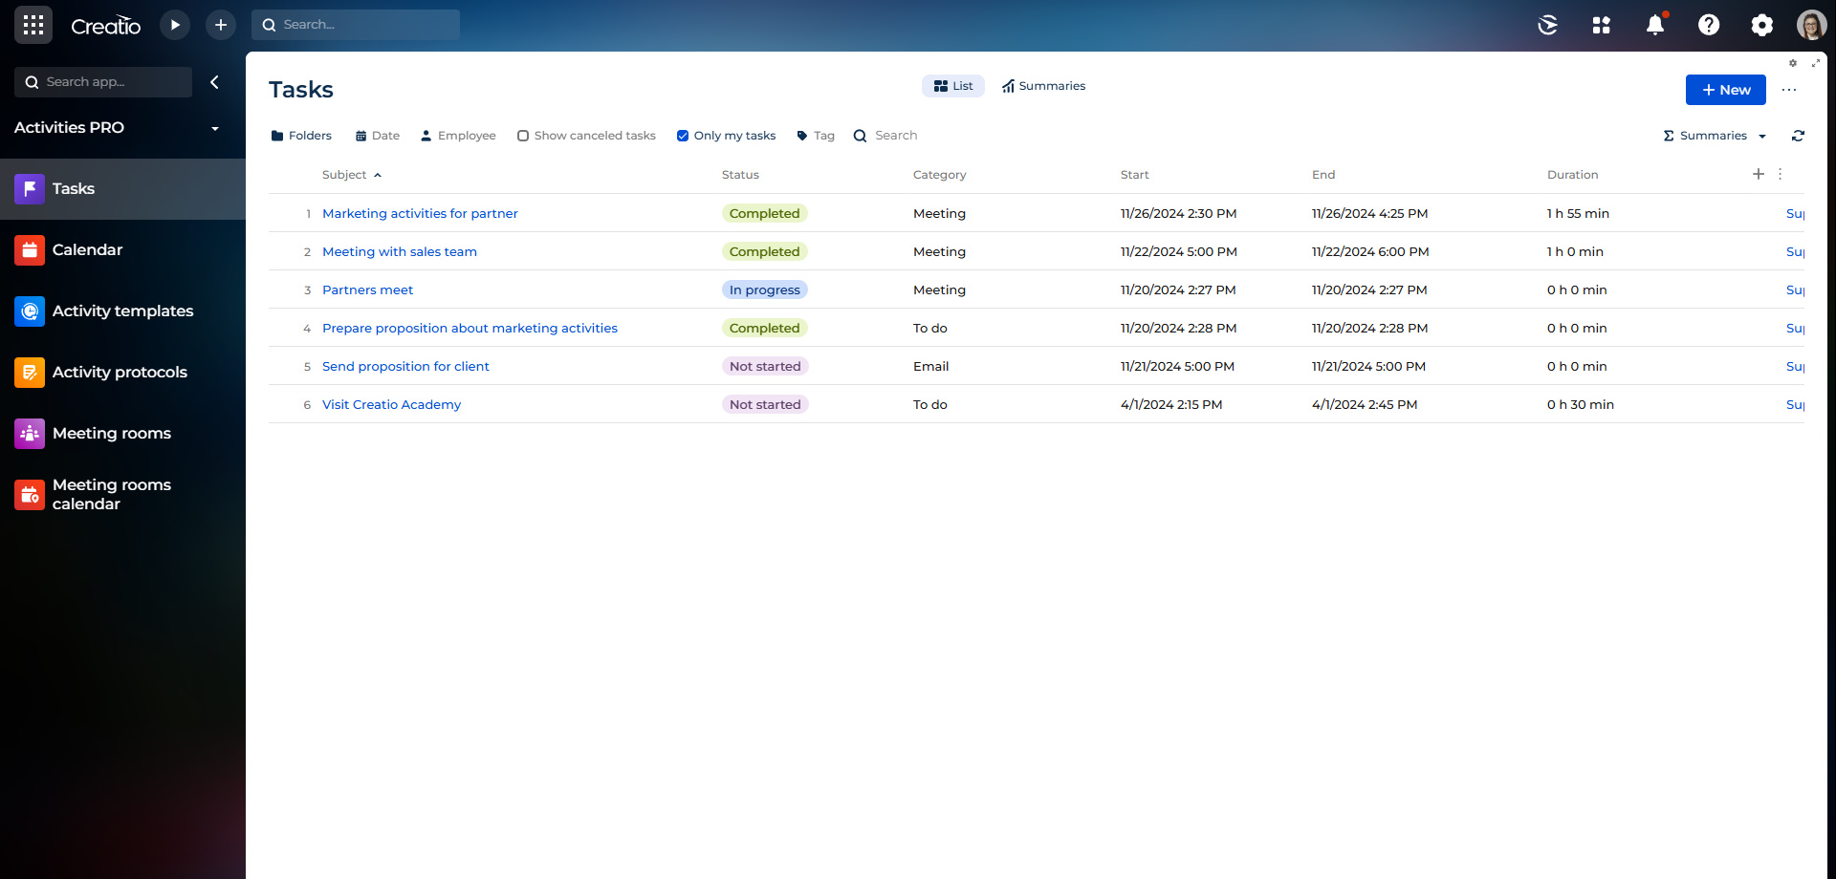Viewport: 1836px width, 879px height.
Task: Open Prepare proposition about marketing activities
Action: click(470, 328)
